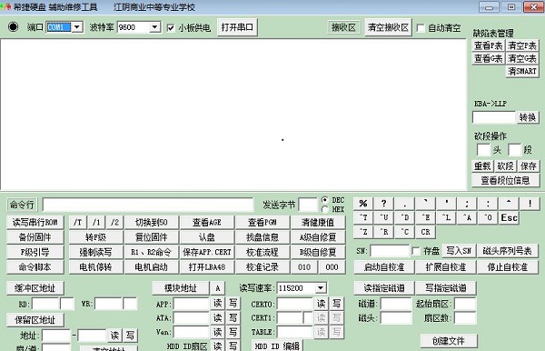Image resolution: width=545 pixels, height=351 pixels.
Task: Click 转换 button under LBA->LLP
Action: coord(528,117)
